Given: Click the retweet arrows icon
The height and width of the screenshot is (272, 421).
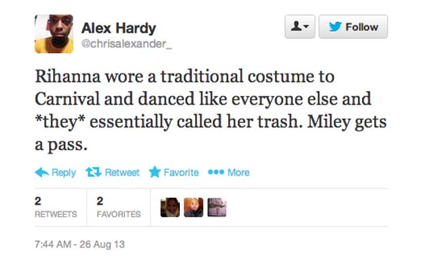Looking at the screenshot, I should point(93,172).
